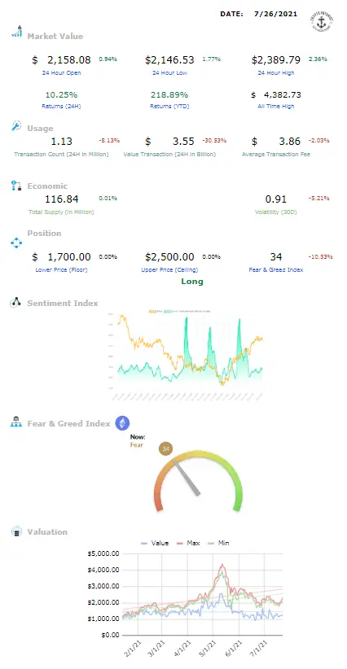The height and width of the screenshot is (669, 347).
Task: Click the 24 Hour Open label
Action: pyautogui.click(x=61, y=73)
